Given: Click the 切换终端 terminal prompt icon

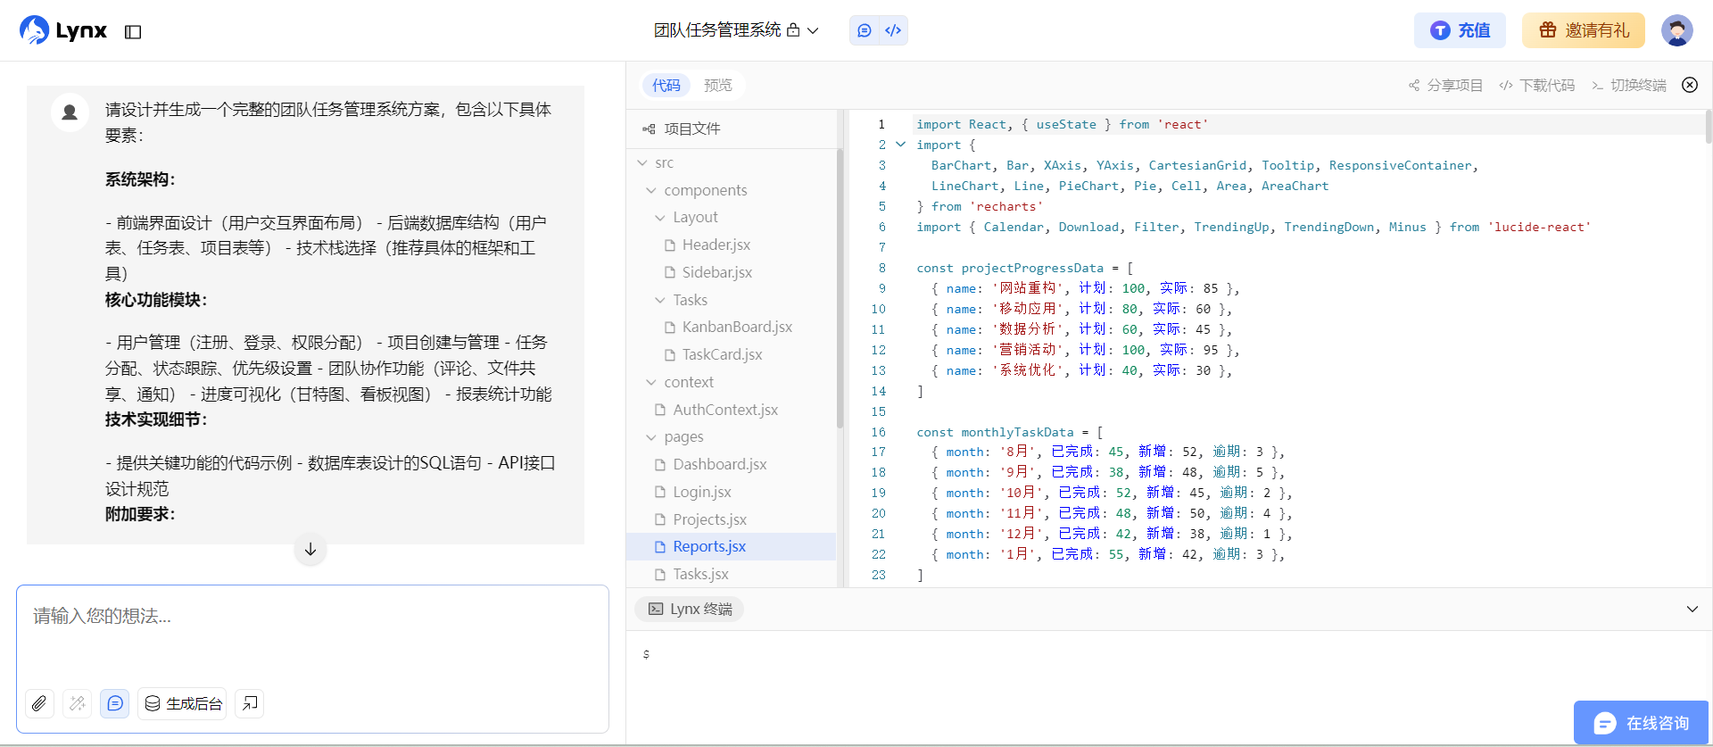Looking at the screenshot, I should click(1598, 86).
